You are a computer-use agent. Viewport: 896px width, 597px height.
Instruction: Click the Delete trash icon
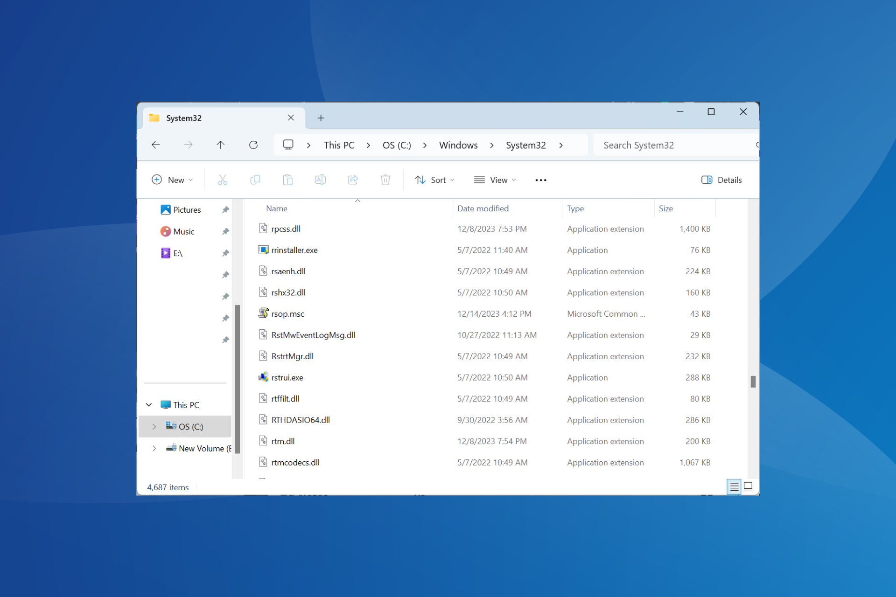click(x=385, y=180)
